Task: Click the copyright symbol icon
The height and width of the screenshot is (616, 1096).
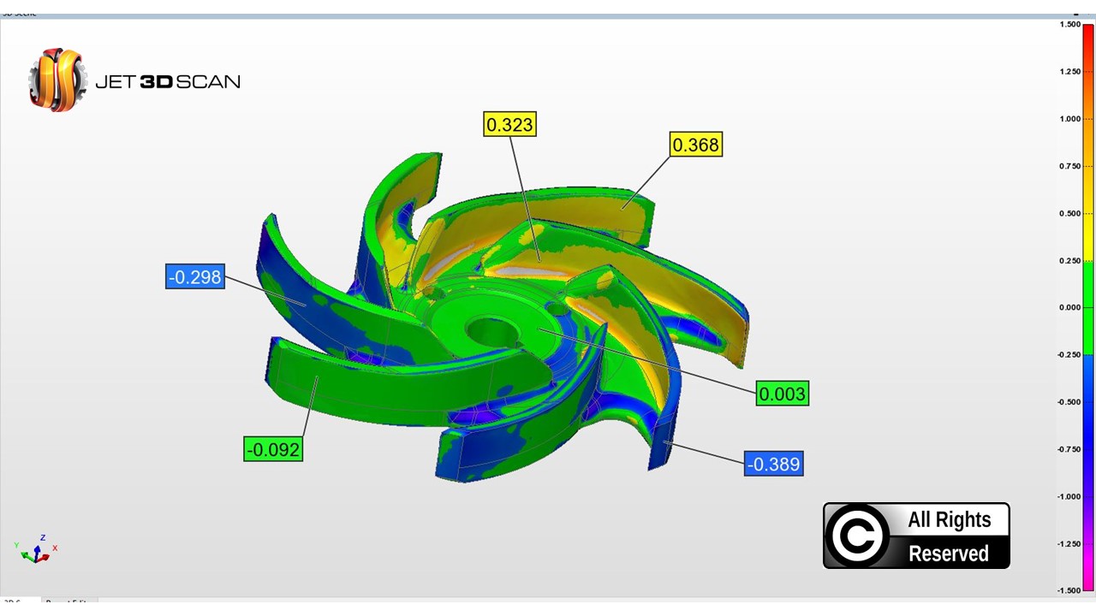Action: [859, 536]
